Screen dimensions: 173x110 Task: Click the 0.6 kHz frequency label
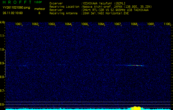point(2,105)
